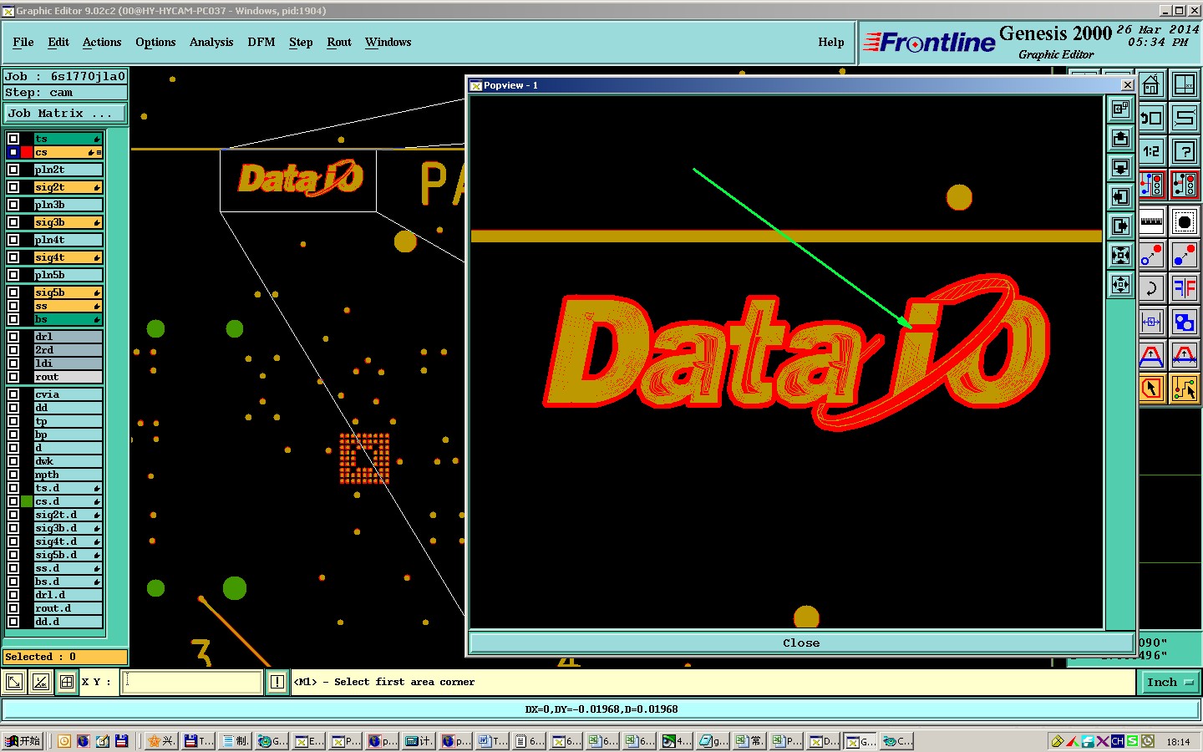Toggle the cs layer checkbox
Screen dimensions: 1203x752
pyautogui.click(x=13, y=152)
